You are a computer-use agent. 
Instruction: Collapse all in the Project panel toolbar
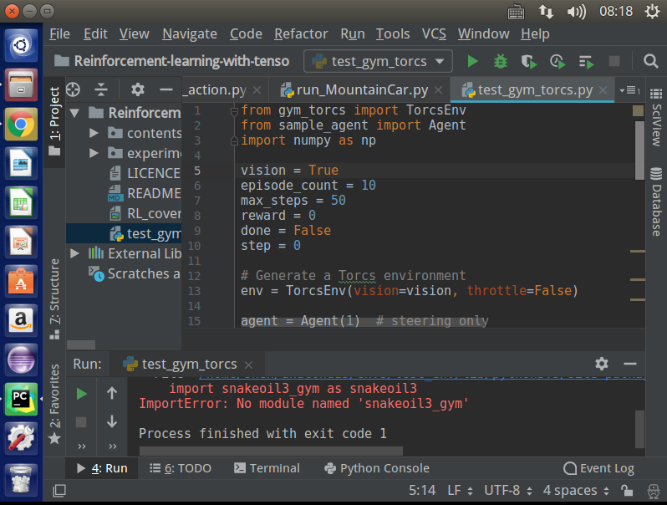tap(101, 90)
